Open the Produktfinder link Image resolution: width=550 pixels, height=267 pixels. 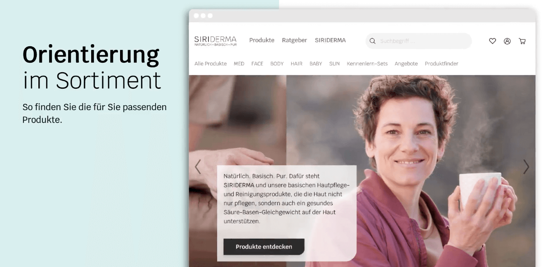[x=441, y=64]
